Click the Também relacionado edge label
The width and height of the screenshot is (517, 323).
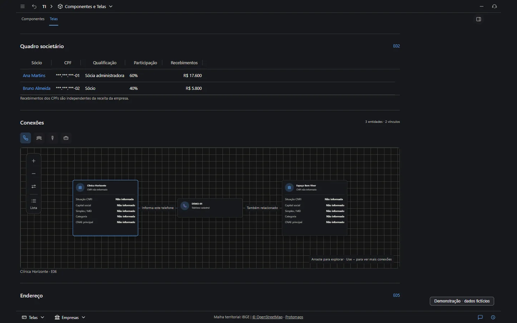coord(262,208)
